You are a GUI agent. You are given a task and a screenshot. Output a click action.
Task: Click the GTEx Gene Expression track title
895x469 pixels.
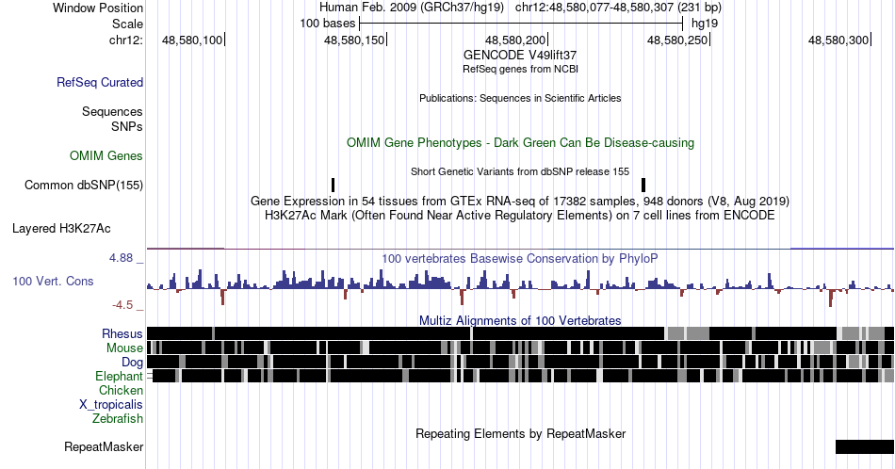(520, 201)
